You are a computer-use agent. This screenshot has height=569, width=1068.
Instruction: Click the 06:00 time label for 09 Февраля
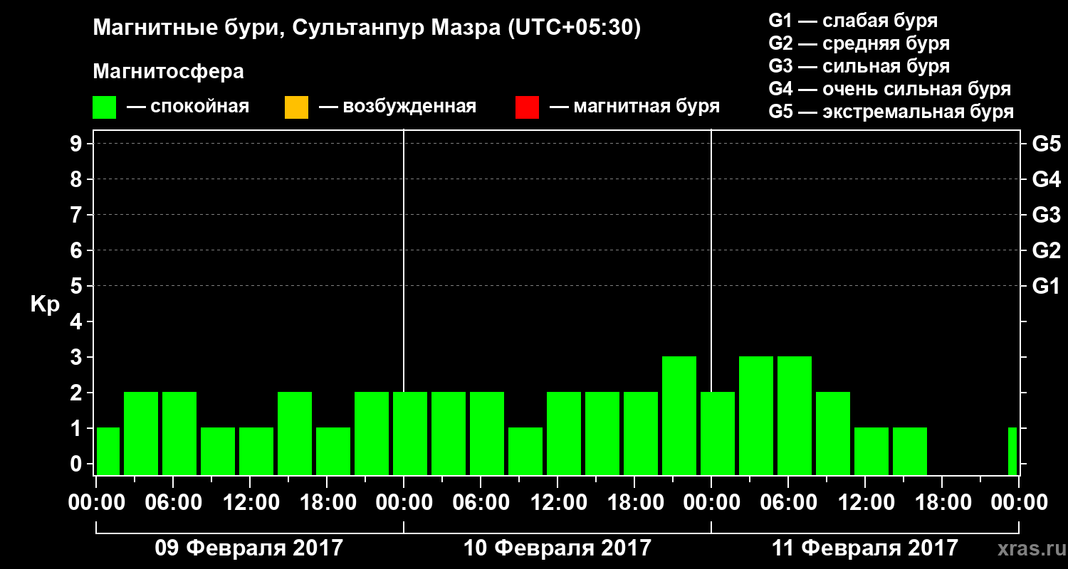pyautogui.click(x=173, y=503)
